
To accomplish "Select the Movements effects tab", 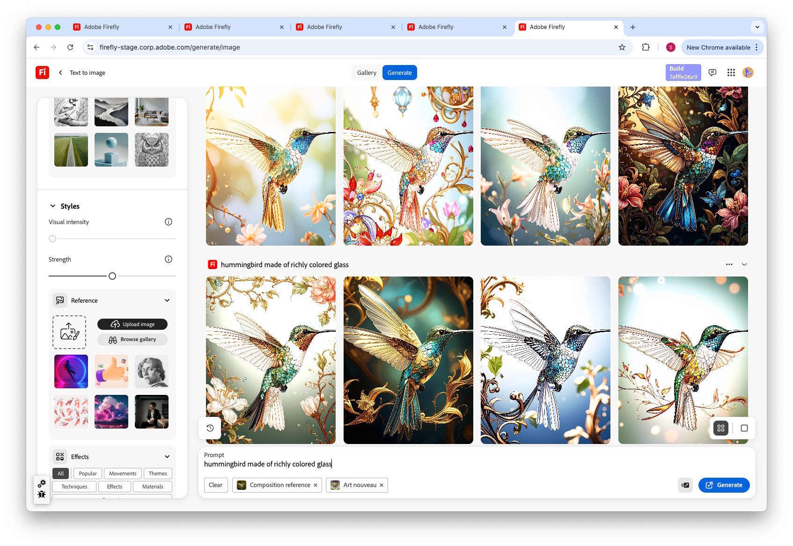I will [123, 473].
